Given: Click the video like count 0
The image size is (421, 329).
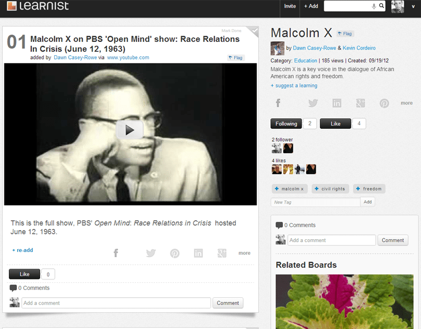Looking at the screenshot, I should click(49, 274).
